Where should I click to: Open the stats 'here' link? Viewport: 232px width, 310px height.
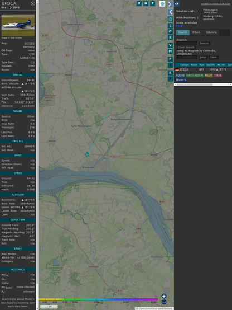tap(179, 26)
